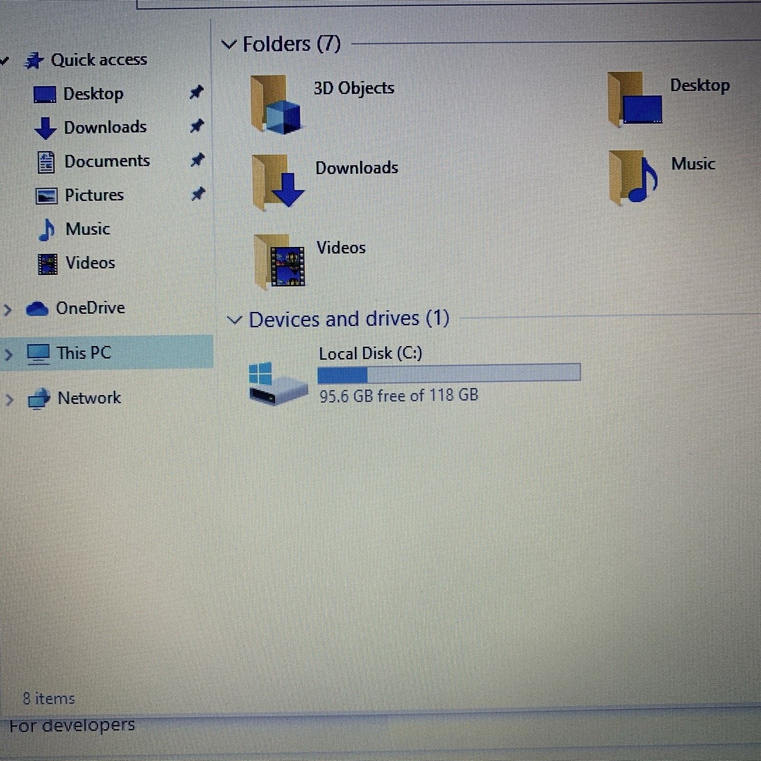Click the Network icon in sidebar
The height and width of the screenshot is (761, 761).
39,398
